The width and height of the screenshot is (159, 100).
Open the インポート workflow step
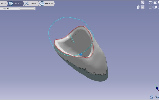tap(3, 3)
